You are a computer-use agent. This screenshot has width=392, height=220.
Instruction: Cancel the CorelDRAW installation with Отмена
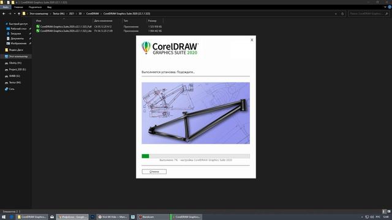154,172
